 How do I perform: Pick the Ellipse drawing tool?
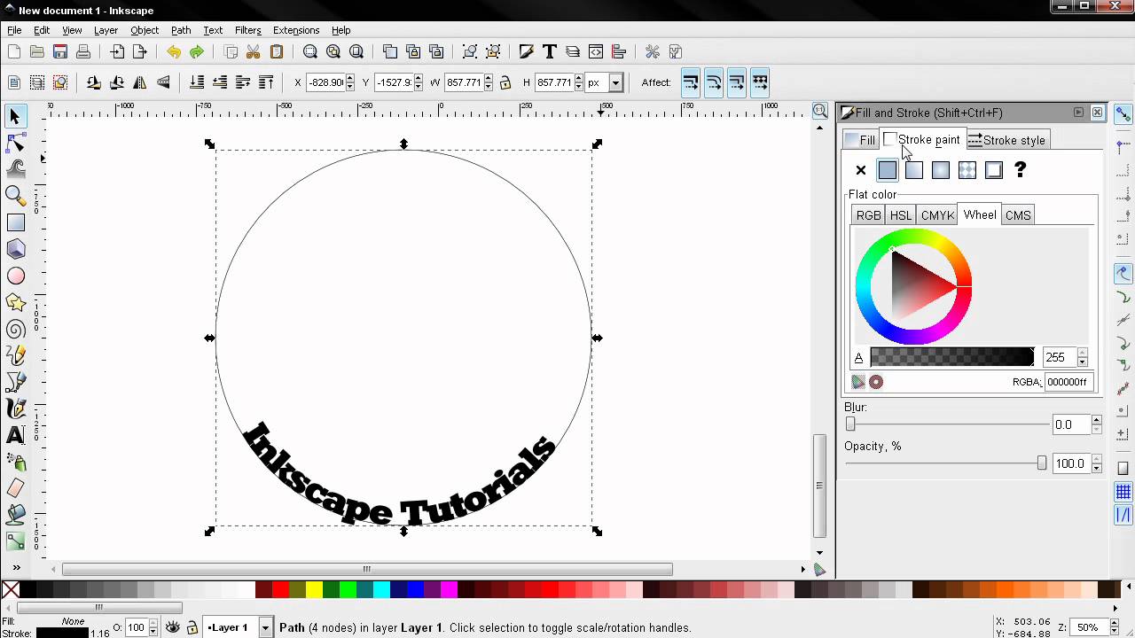(15, 276)
